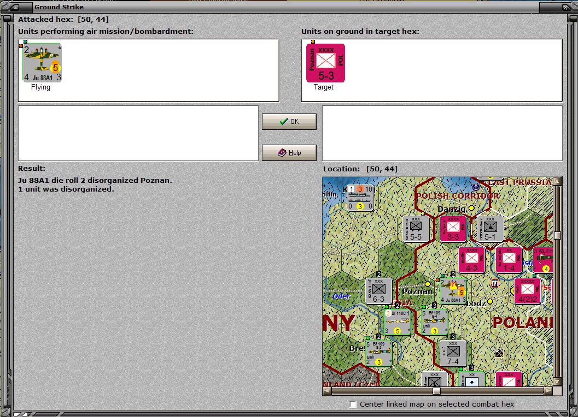Select the PZL P.11 fighter counter on map

click(x=543, y=260)
